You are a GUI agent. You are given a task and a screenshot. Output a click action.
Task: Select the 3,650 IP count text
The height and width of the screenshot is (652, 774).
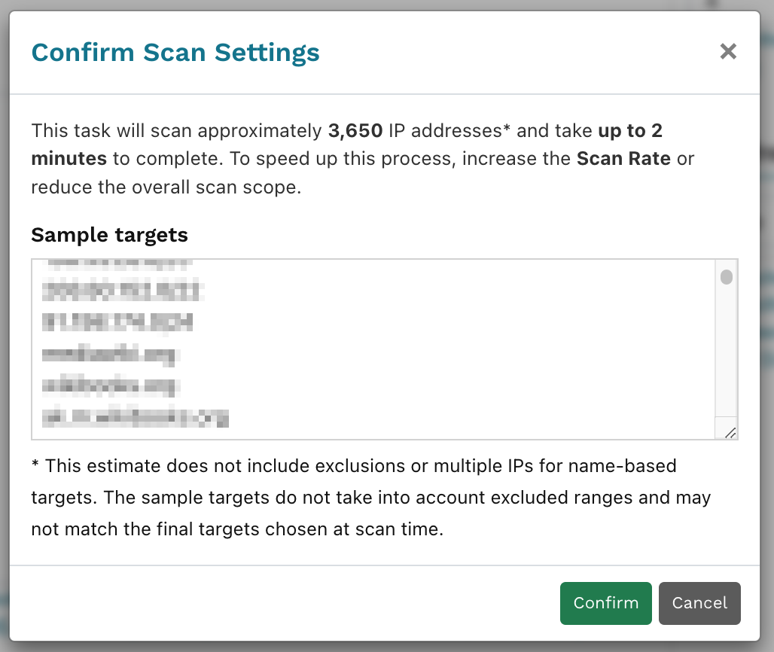coord(355,130)
